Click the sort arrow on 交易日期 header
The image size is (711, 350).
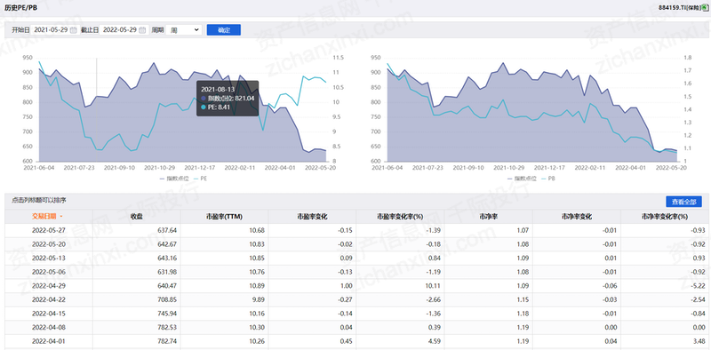pyautogui.click(x=61, y=217)
